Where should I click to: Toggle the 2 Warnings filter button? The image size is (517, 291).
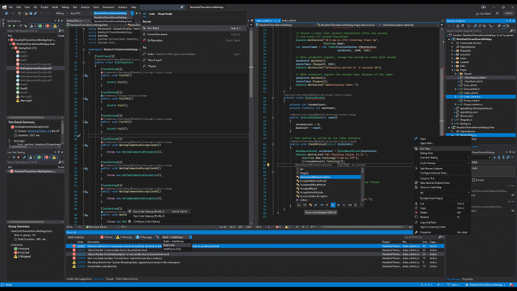(124, 237)
